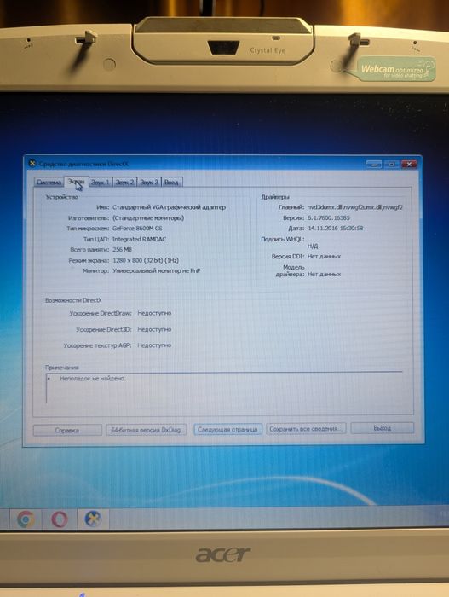Screen dimensions: 449x597
Task: Click Подпись WHQL Н/Д value
Action: tap(313, 246)
